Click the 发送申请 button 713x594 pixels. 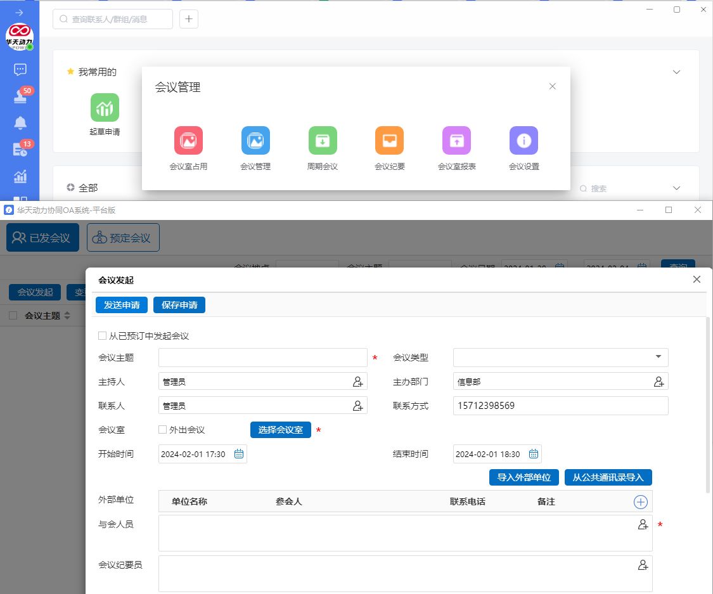tap(122, 305)
